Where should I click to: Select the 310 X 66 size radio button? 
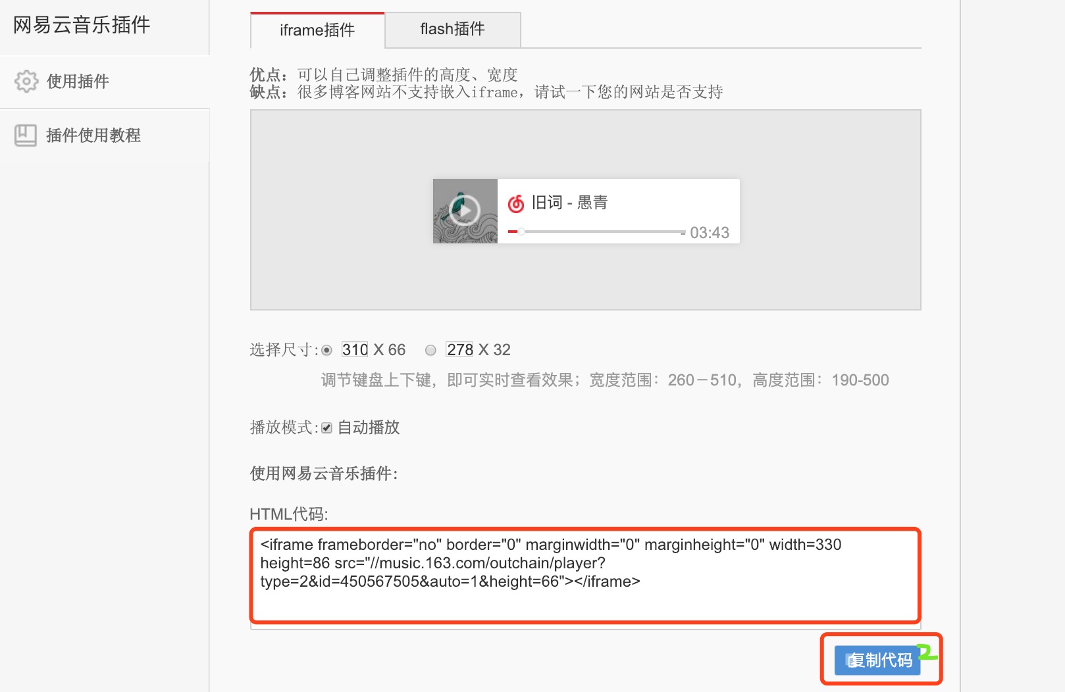pos(326,350)
